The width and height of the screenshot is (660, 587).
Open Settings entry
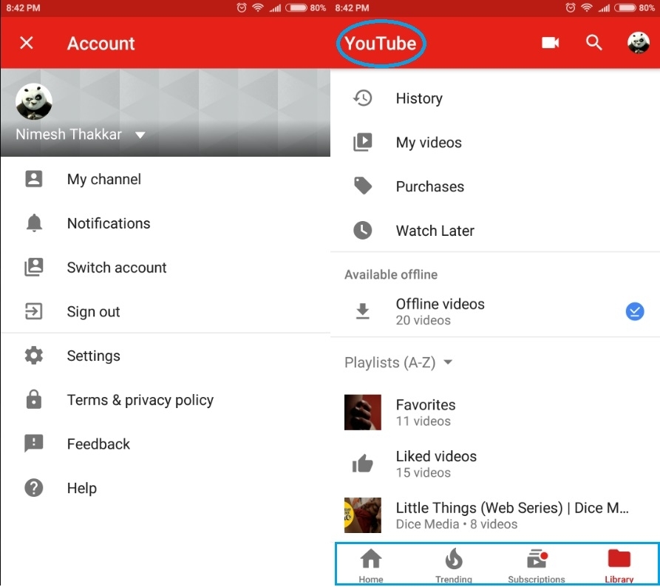[165, 356]
